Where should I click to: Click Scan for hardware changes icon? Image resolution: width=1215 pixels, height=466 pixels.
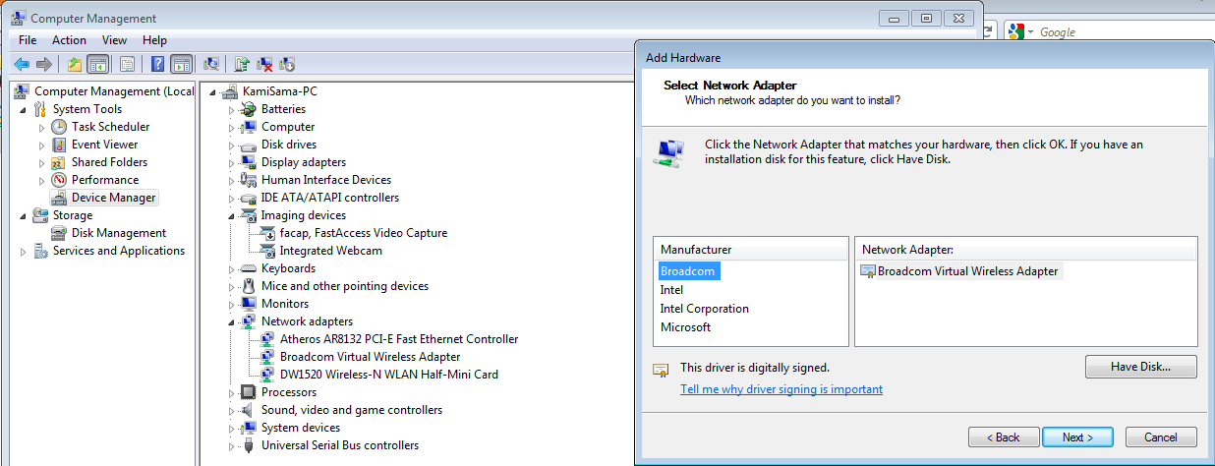pyautogui.click(x=210, y=64)
